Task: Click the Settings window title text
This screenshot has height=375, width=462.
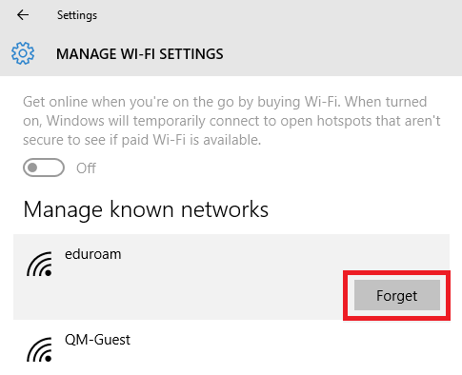Action: point(77,15)
